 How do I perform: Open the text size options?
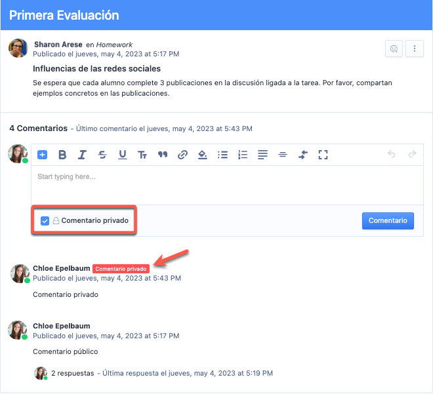[x=142, y=155]
